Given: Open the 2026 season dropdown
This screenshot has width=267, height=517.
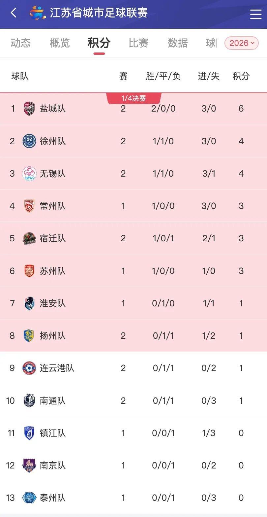Looking at the screenshot, I should [x=241, y=43].
